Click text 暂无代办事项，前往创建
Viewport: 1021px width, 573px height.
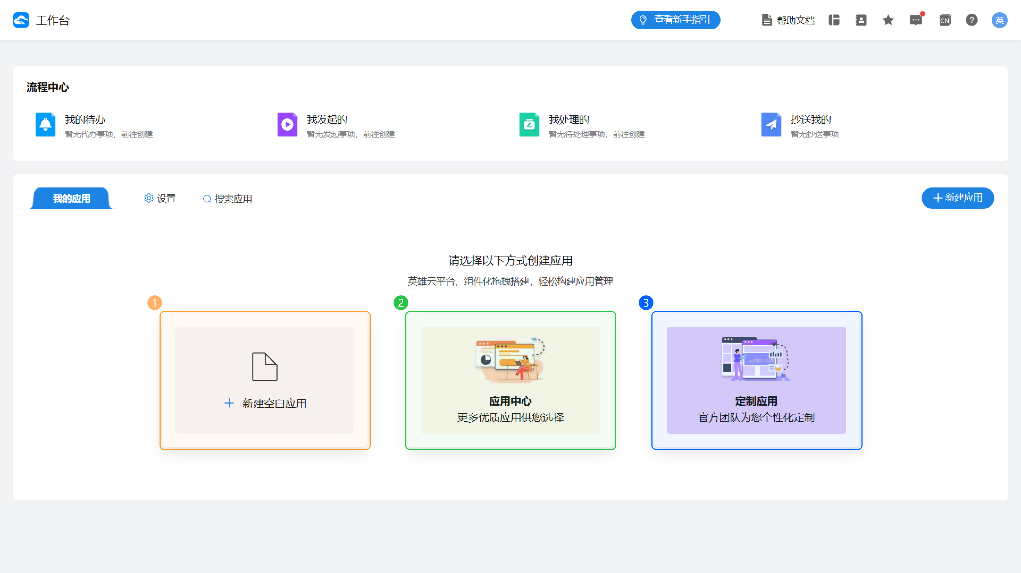(109, 134)
